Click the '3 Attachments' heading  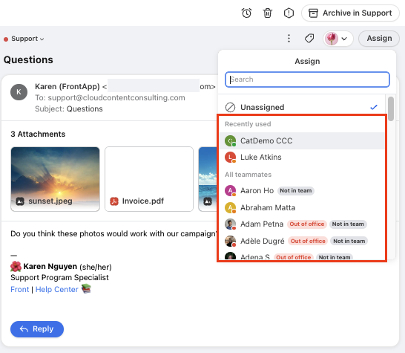coord(38,134)
